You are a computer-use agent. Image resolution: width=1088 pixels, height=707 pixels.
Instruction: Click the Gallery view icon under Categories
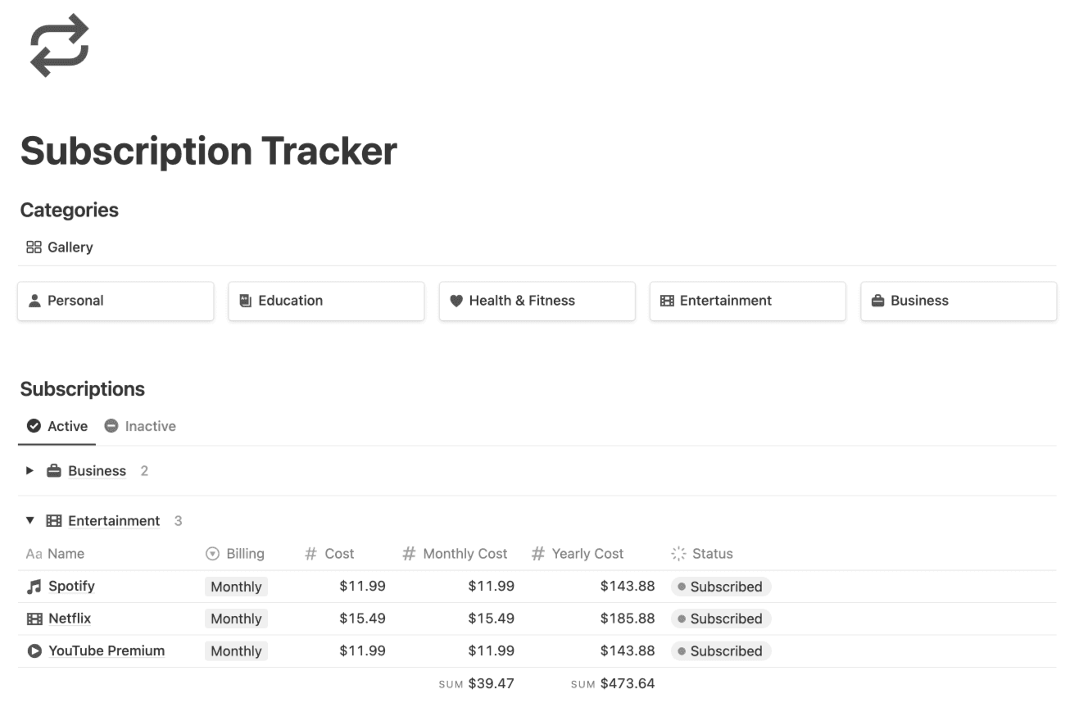coord(34,247)
